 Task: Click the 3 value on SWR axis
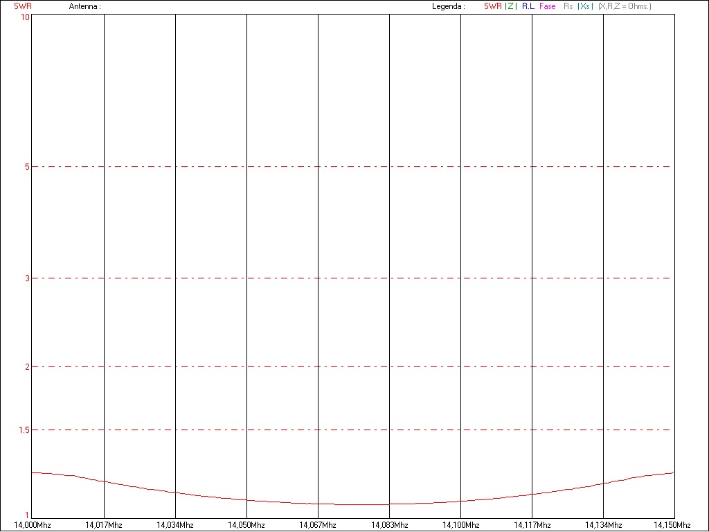click(x=26, y=278)
